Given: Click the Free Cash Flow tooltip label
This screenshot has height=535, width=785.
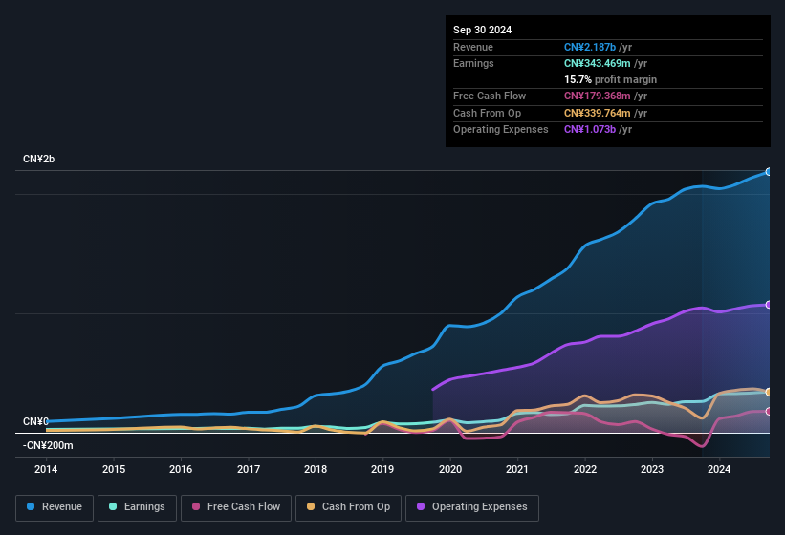Looking at the screenshot, I should (x=490, y=96).
